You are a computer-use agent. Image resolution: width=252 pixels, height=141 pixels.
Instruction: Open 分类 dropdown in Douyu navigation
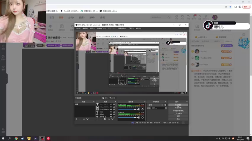coord(71,18)
